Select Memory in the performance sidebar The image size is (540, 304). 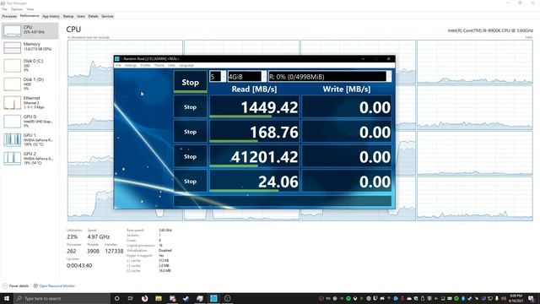[x=30, y=47]
